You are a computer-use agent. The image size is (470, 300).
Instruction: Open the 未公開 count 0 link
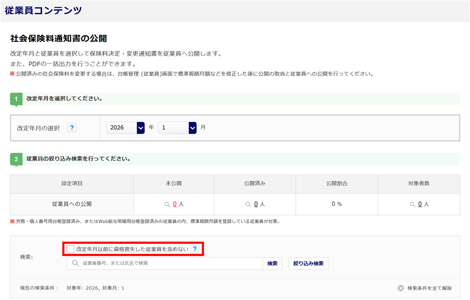point(175,204)
